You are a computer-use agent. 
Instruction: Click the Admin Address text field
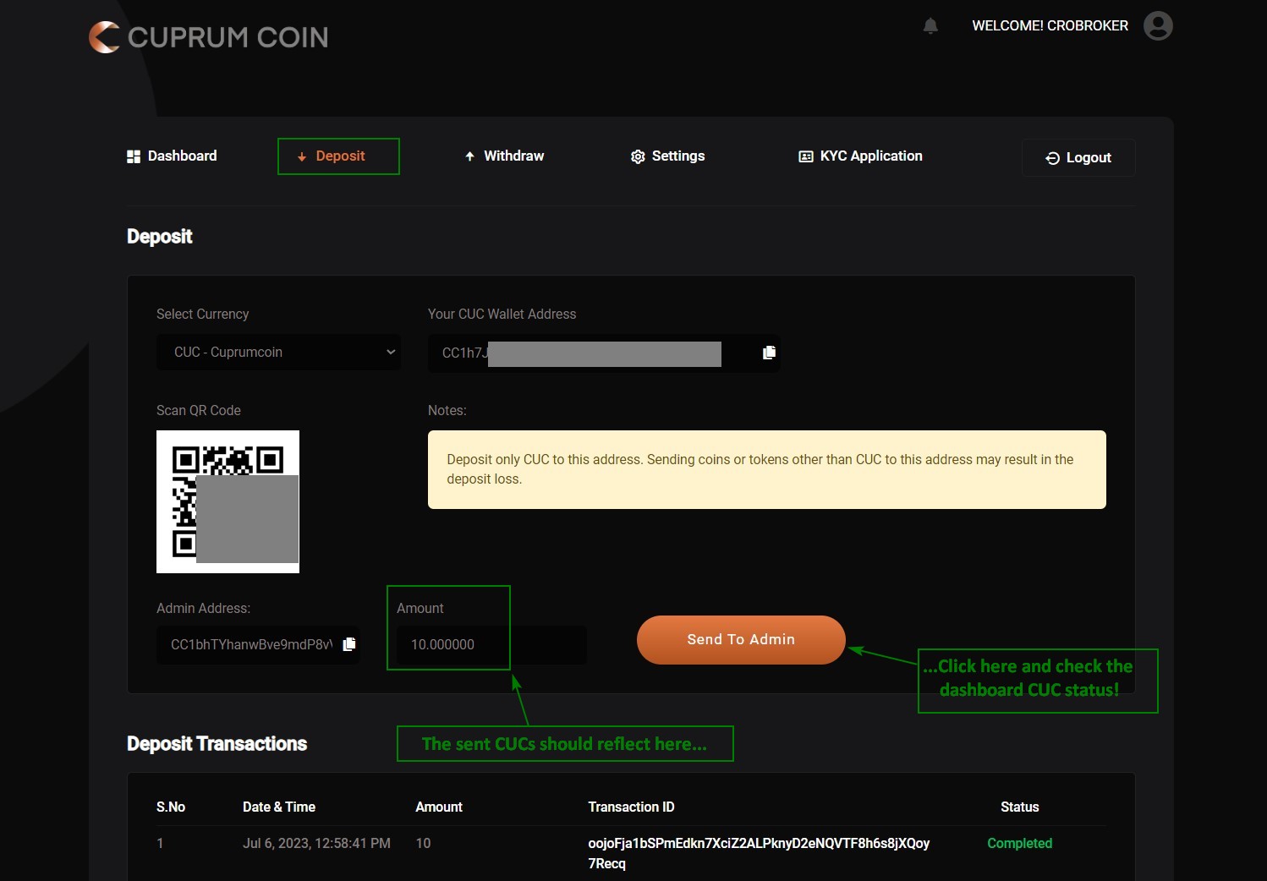coord(250,645)
